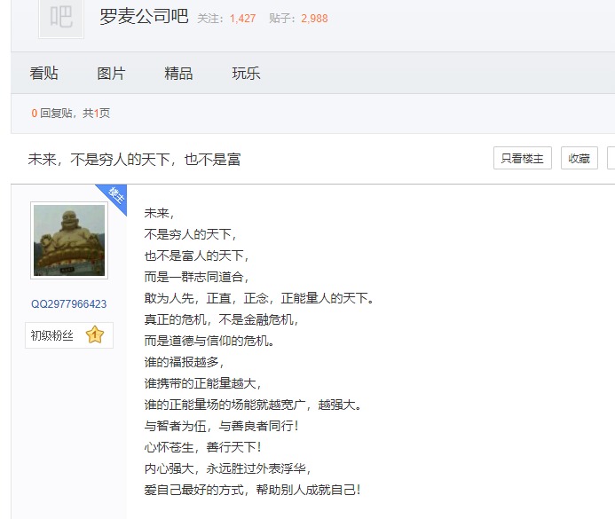Open the 罗麦公司吧 forum title
The width and height of the screenshot is (615, 519).
144,17
